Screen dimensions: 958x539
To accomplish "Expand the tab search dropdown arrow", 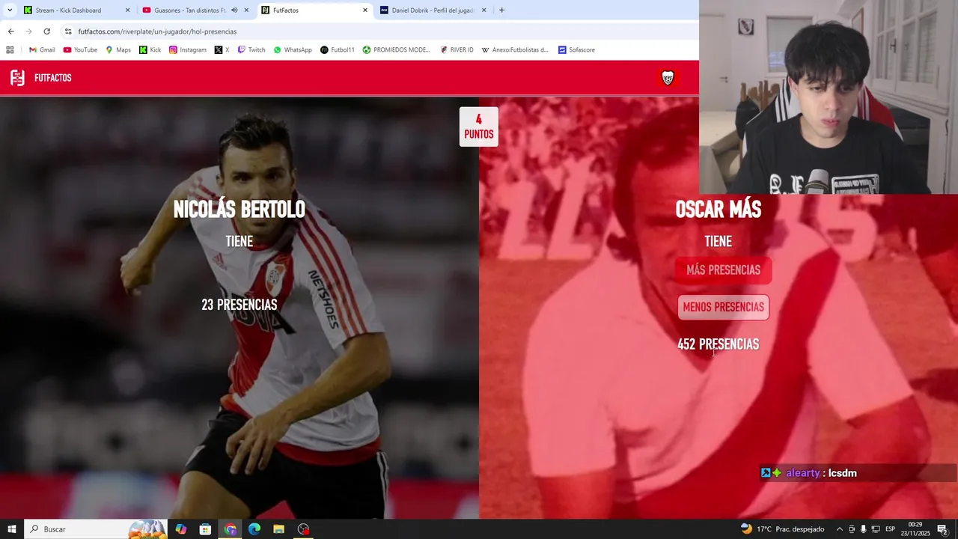I will (x=10, y=10).
